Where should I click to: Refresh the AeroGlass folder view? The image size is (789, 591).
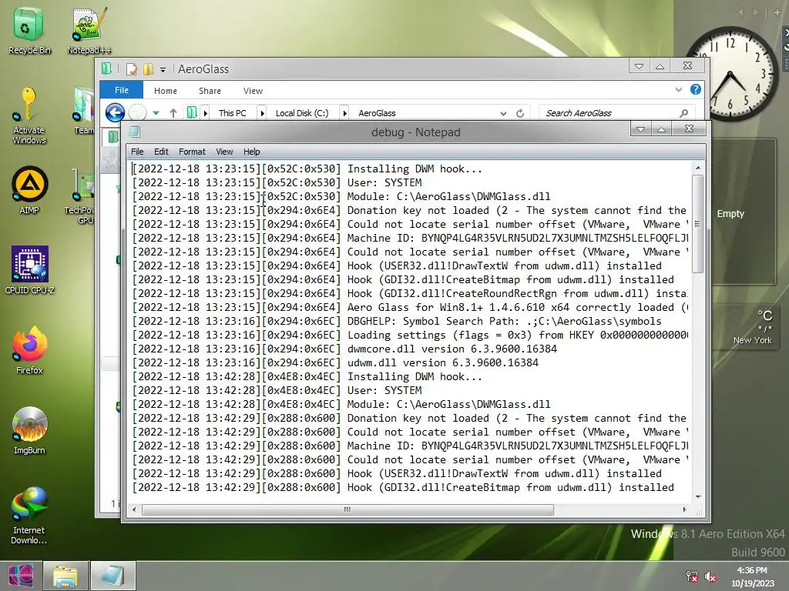pos(520,113)
